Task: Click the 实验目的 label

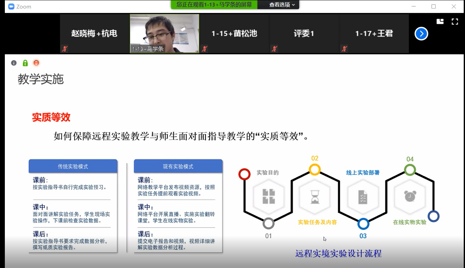Action: tap(267, 173)
